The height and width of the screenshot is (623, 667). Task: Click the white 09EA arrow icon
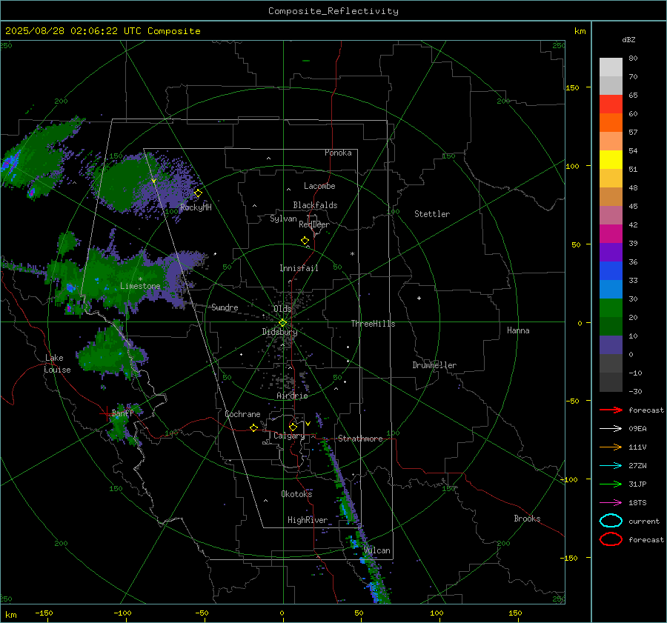click(x=611, y=429)
